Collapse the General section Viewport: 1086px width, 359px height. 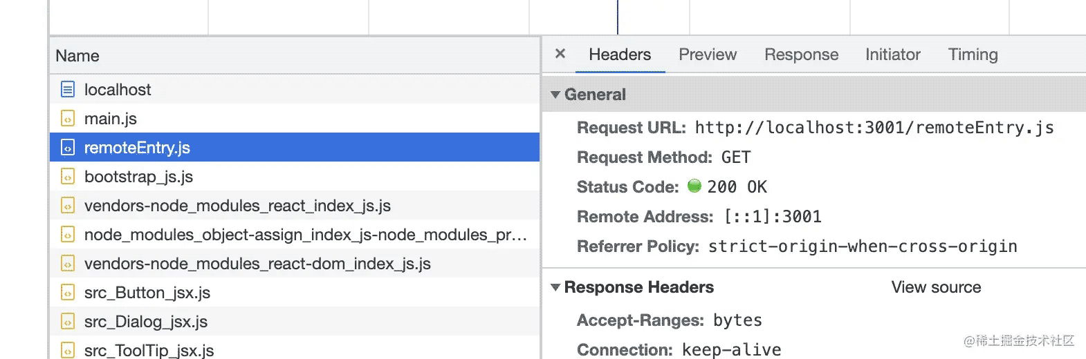pos(555,95)
